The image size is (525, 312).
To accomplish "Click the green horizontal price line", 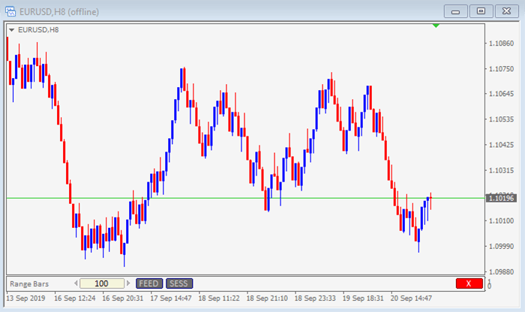I will [x=225, y=198].
